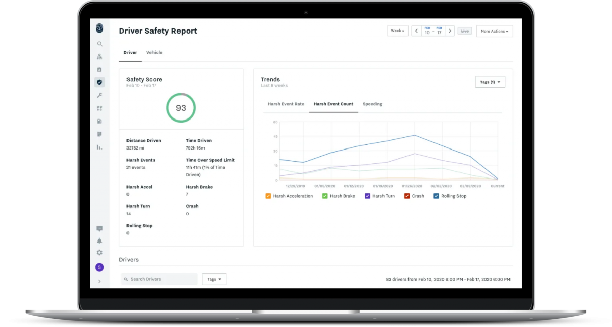Toggle the Harsh Turn legend checkbox
Image resolution: width=612 pixels, height=327 pixels.
tap(367, 196)
